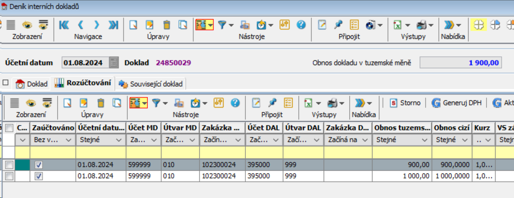Go to next record in Navigace group

point(96,25)
